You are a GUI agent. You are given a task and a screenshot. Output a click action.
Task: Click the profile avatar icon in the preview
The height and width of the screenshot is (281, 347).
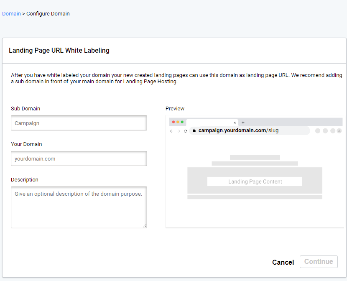click(x=339, y=131)
